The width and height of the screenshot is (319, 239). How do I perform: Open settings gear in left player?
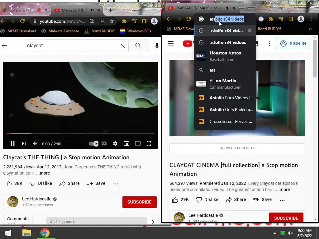pyautogui.click(x=115, y=144)
